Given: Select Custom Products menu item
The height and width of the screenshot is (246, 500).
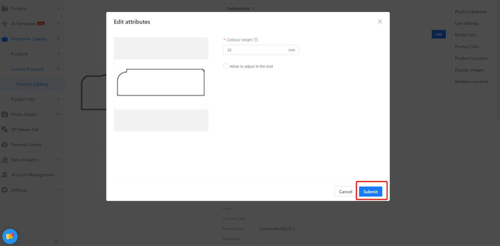Looking at the screenshot, I should pos(27,69).
